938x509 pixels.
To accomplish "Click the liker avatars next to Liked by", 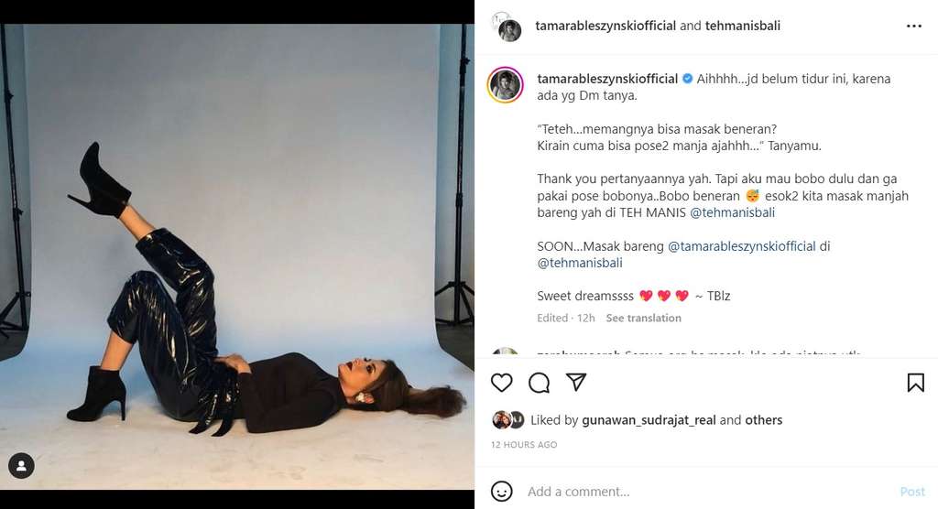I will pos(508,420).
